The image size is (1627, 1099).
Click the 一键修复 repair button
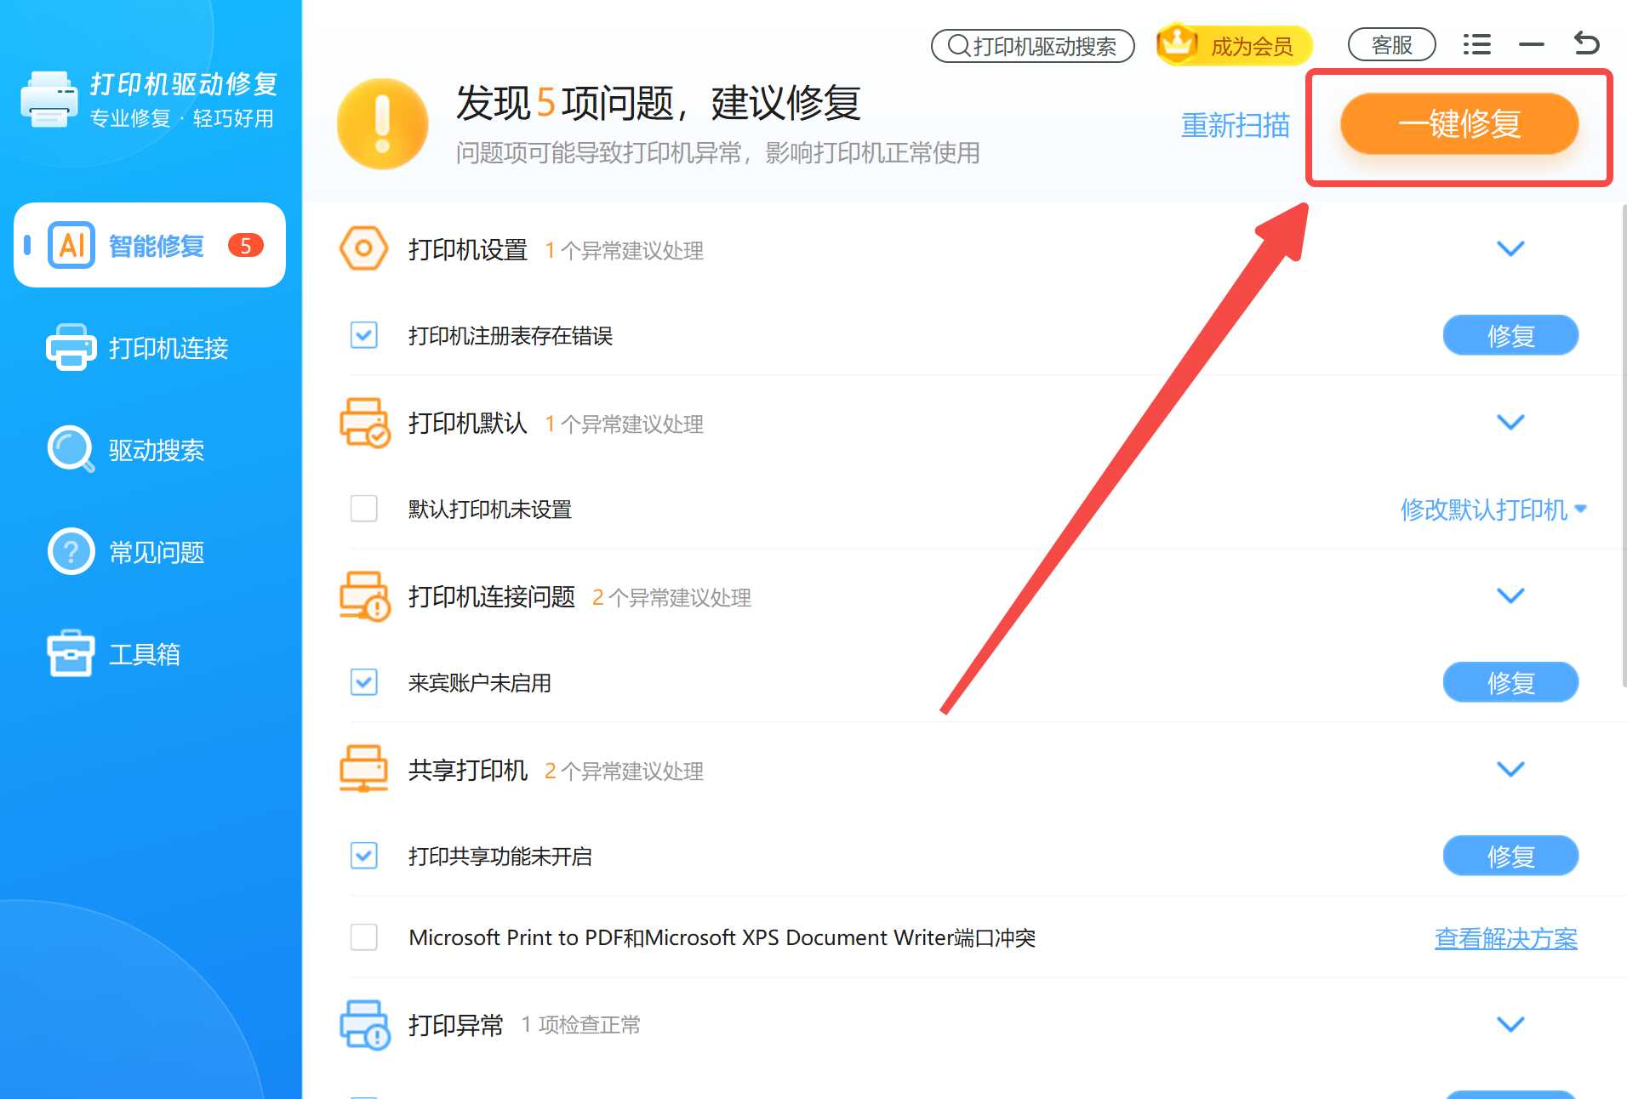click(x=1459, y=124)
